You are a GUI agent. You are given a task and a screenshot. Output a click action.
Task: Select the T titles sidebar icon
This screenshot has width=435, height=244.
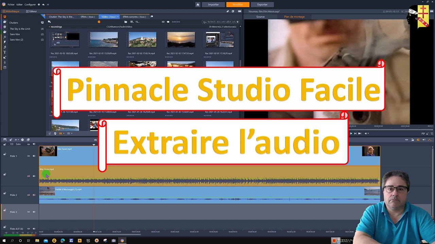(5, 52)
